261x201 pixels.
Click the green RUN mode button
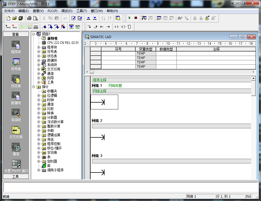click(x=129, y=18)
